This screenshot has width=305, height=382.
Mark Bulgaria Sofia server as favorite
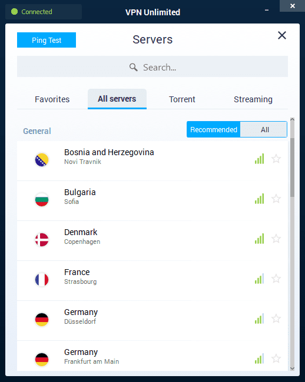tap(276, 199)
